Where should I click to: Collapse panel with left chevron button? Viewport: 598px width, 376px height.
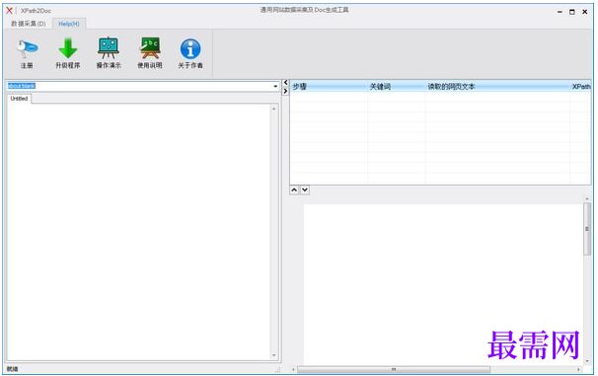285,82
